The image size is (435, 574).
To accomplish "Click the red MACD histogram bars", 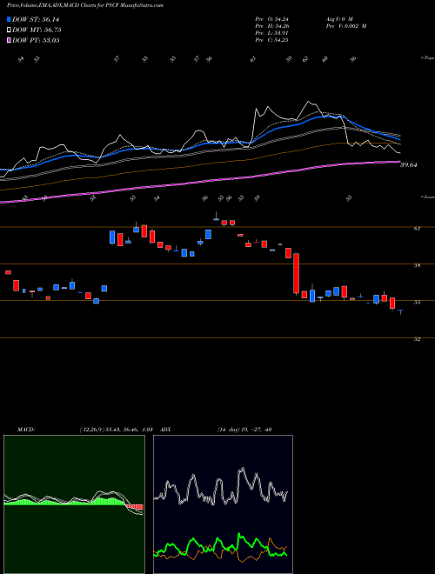I will [134, 507].
